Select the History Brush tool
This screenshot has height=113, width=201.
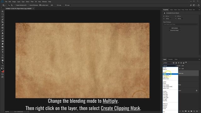point(3,36)
